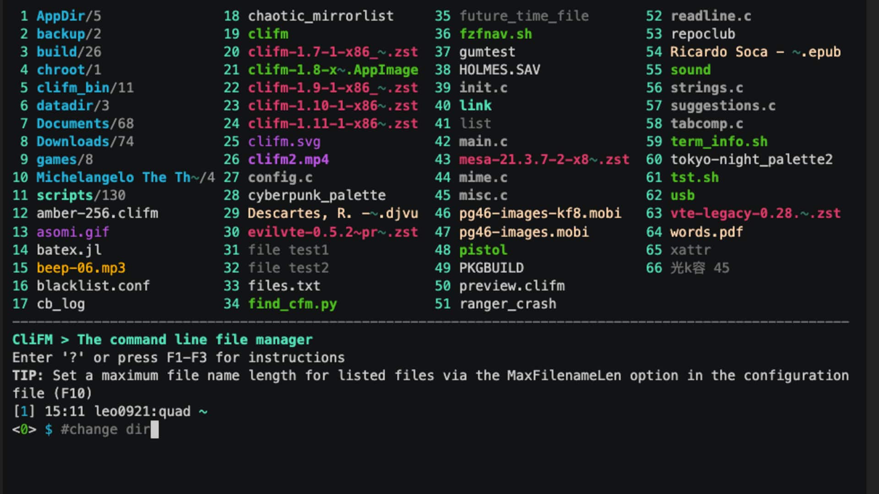This screenshot has height=494, width=879.
Task: Click the HOLMES.SAV file entry
Action: point(500,70)
